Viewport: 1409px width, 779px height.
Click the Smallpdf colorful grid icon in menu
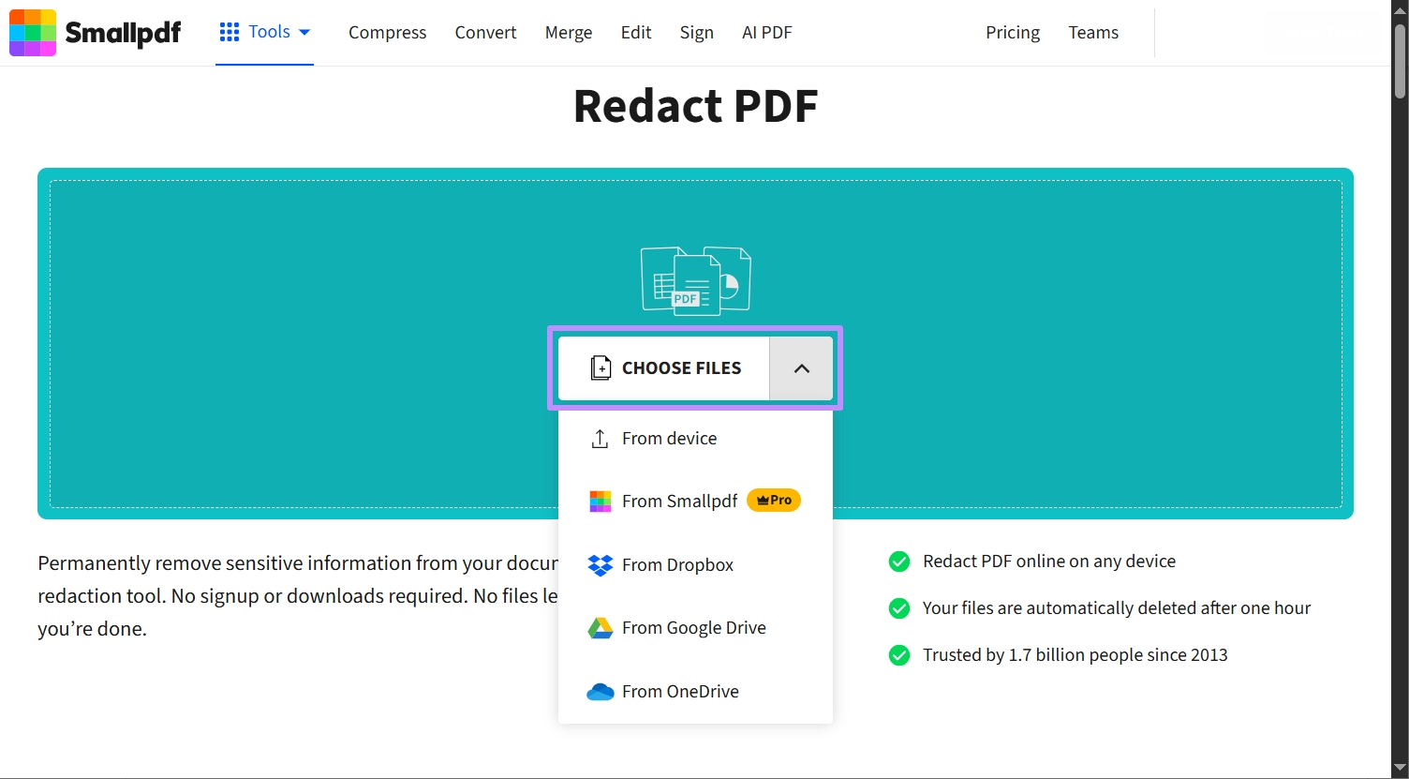coord(601,501)
